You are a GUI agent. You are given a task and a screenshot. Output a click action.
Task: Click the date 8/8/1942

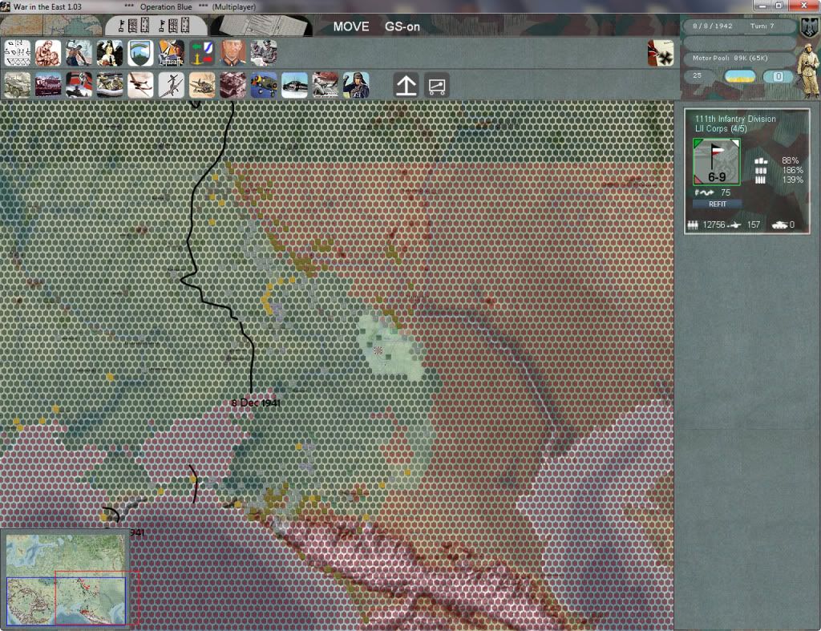(x=712, y=26)
